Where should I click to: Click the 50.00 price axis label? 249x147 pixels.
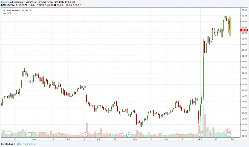(244, 125)
